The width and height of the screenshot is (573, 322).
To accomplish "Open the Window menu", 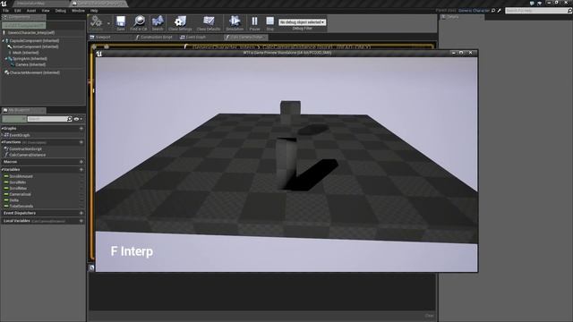I will (x=78, y=11).
